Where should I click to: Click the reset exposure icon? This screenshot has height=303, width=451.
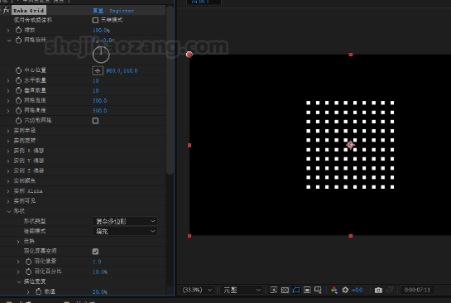click(x=345, y=290)
